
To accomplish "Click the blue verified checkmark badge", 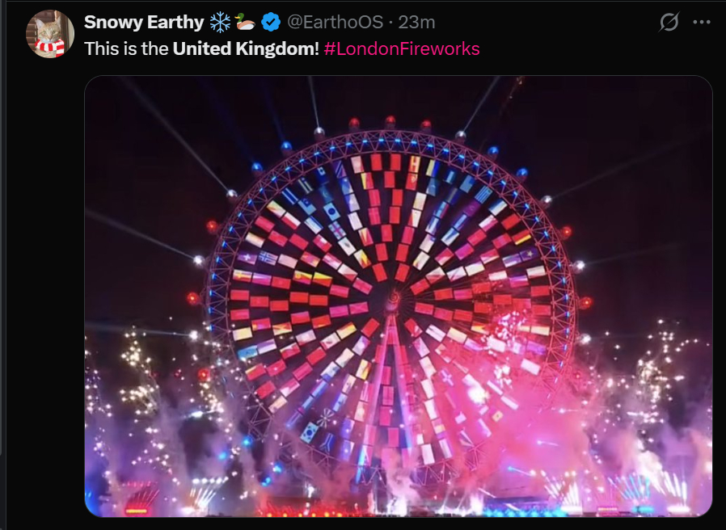I will (x=272, y=22).
